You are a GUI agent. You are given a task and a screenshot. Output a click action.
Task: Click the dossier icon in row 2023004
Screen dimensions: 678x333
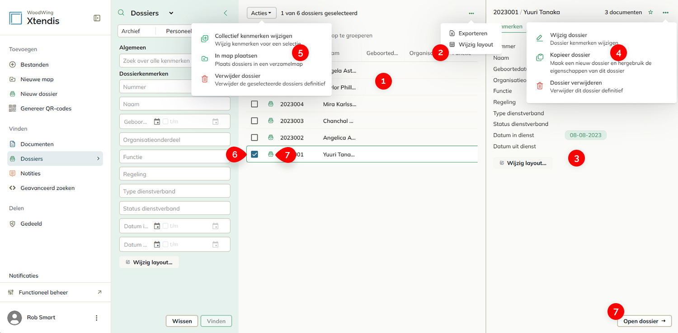coord(271,104)
